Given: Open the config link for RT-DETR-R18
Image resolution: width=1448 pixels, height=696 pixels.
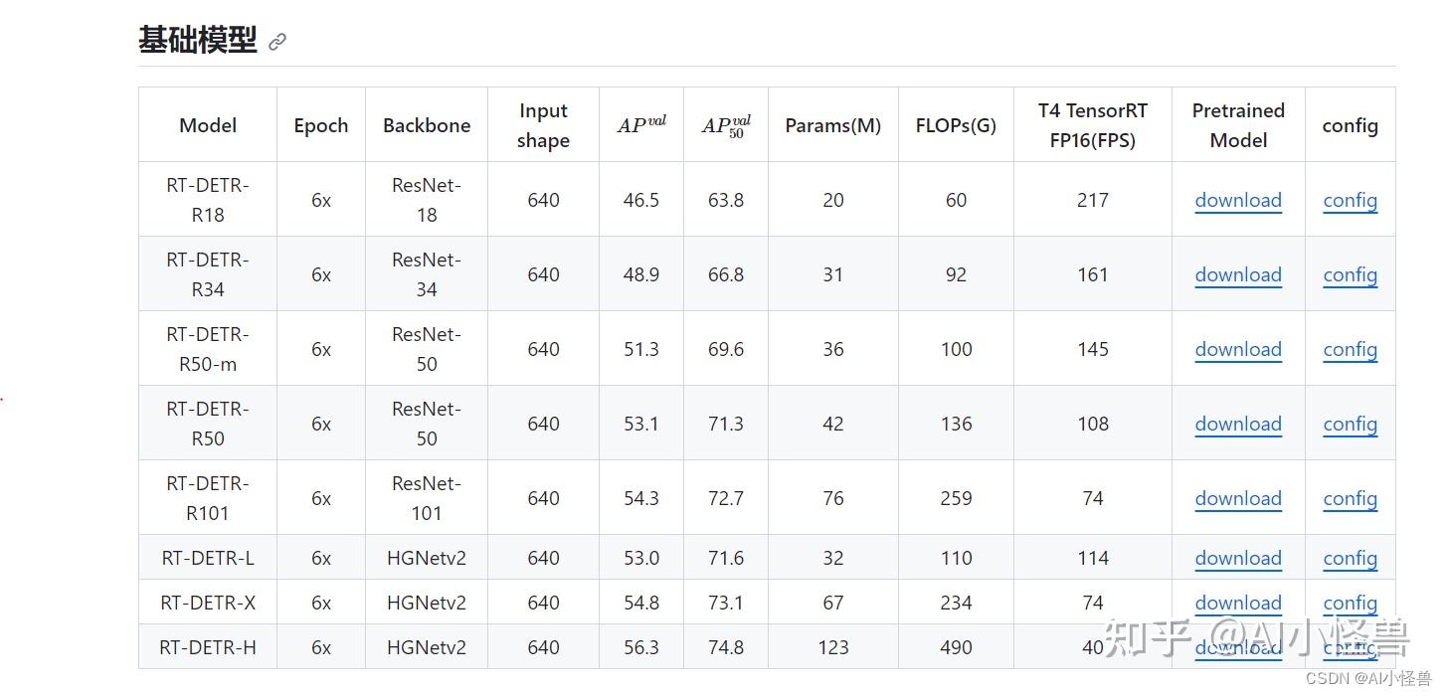Looking at the screenshot, I should click(x=1350, y=200).
